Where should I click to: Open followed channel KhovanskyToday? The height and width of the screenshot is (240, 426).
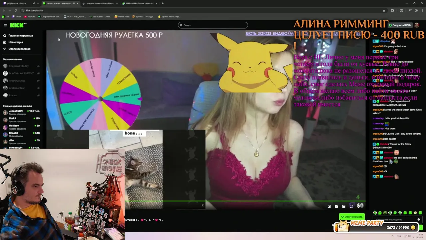21,66
